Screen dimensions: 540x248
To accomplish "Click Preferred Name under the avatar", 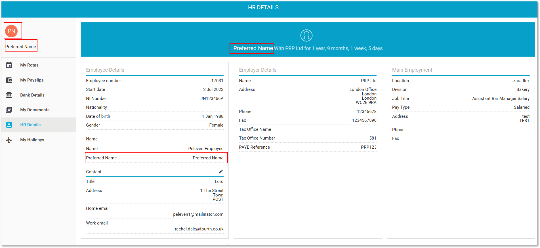I will coord(21,47).
